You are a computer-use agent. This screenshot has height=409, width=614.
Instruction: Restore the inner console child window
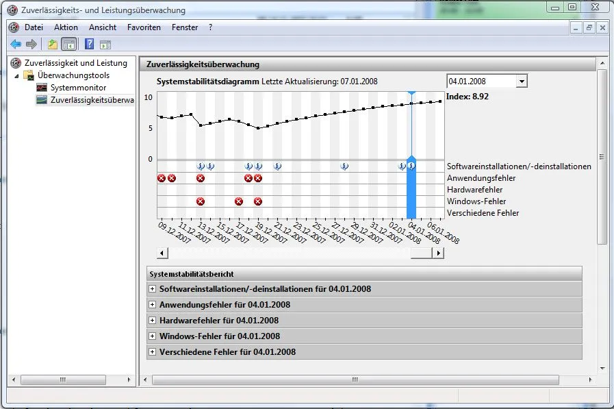589,28
